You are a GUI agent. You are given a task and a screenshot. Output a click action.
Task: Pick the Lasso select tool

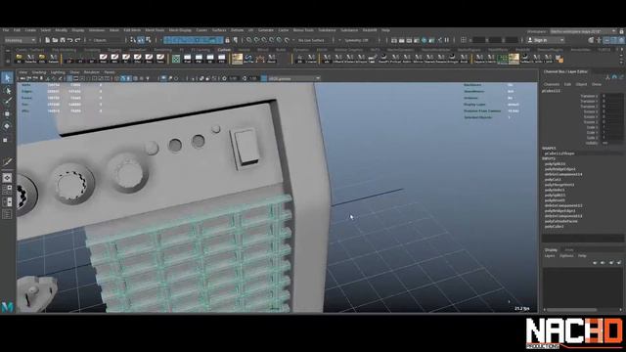tap(7, 91)
